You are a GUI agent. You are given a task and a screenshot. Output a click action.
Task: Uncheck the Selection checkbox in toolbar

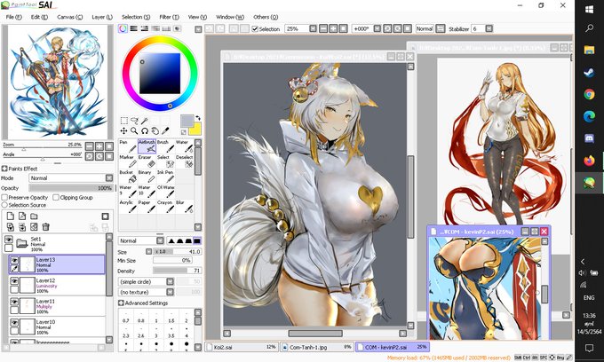click(255, 29)
